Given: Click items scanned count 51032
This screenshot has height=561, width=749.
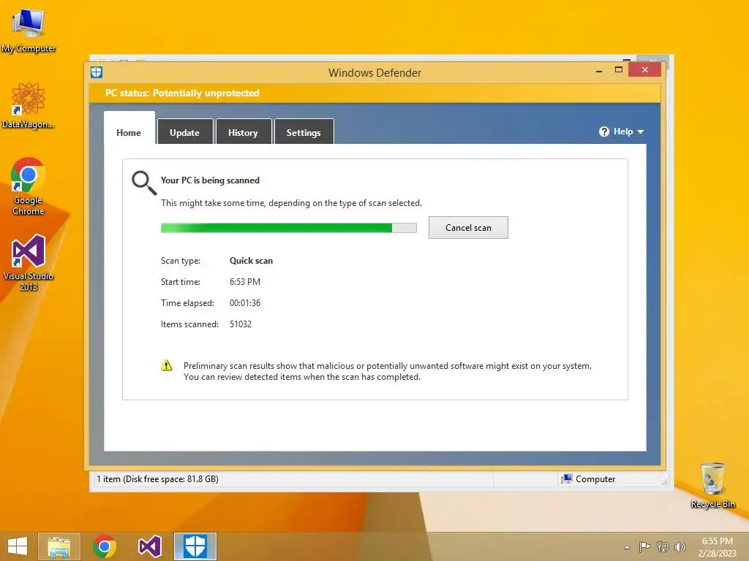Looking at the screenshot, I should (241, 324).
